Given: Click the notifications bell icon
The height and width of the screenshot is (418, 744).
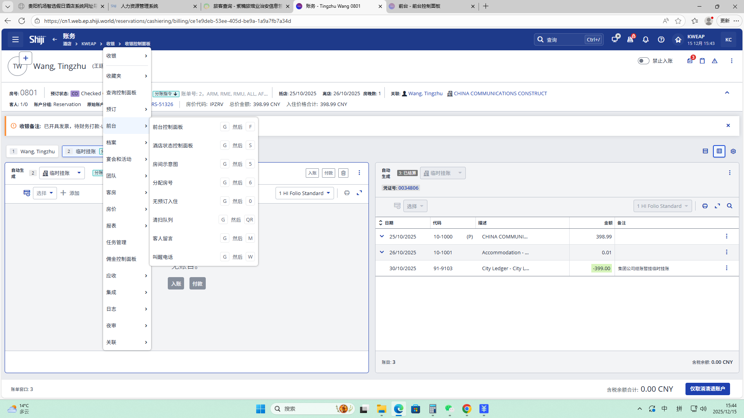Looking at the screenshot, I should (x=646, y=39).
